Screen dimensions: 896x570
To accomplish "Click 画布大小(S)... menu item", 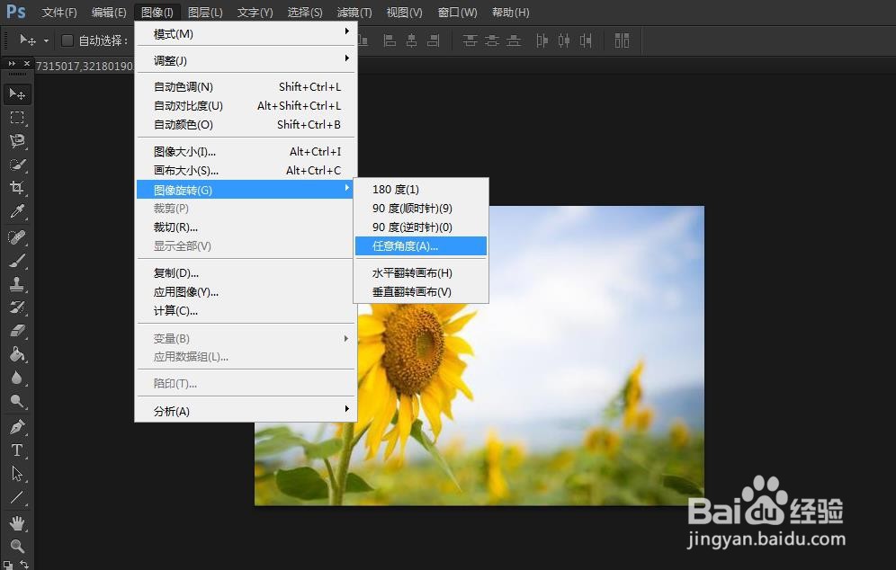I will point(246,170).
